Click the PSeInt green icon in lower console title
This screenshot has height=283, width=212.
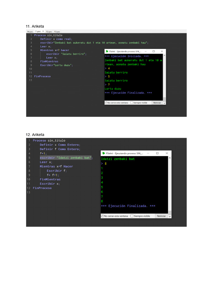pyautogui.click(x=104, y=153)
